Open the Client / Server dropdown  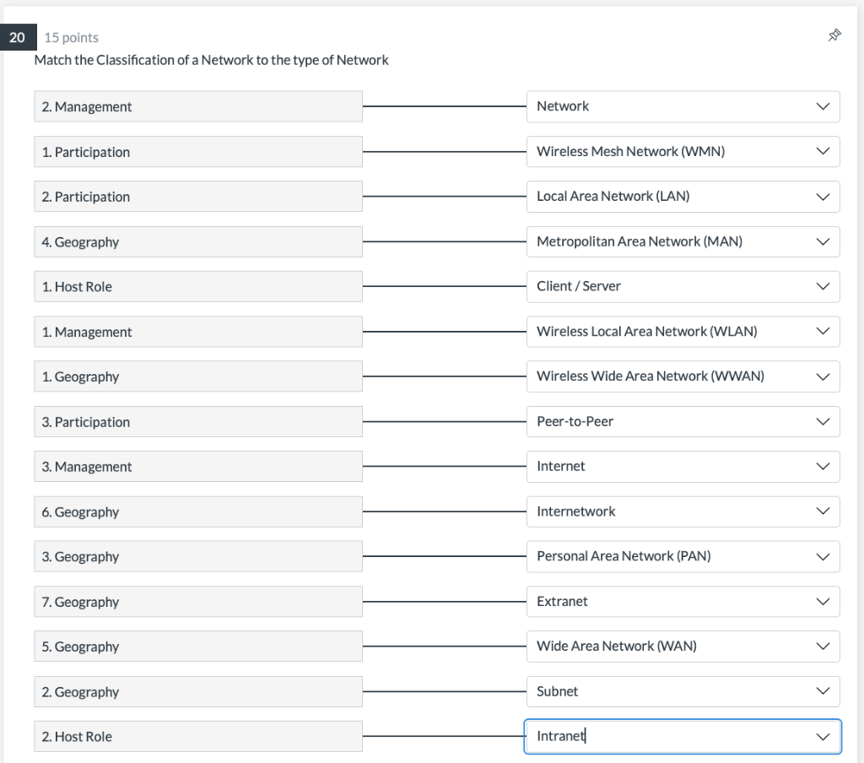click(x=683, y=286)
